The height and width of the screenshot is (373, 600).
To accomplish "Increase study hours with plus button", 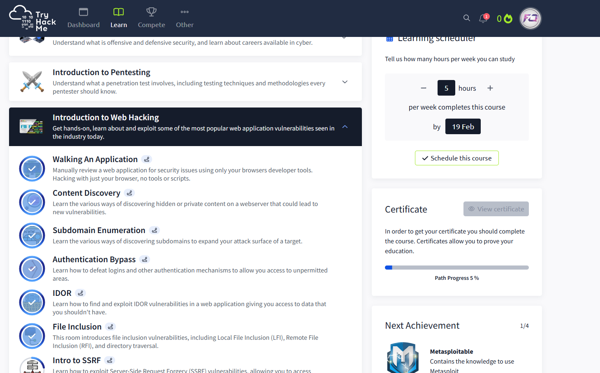I will (490, 88).
